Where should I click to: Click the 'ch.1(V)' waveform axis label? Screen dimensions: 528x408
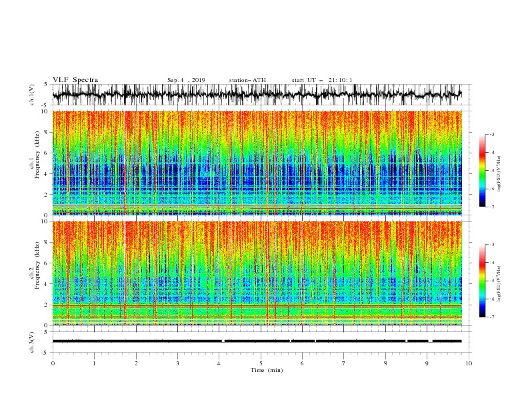click(x=32, y=95)
